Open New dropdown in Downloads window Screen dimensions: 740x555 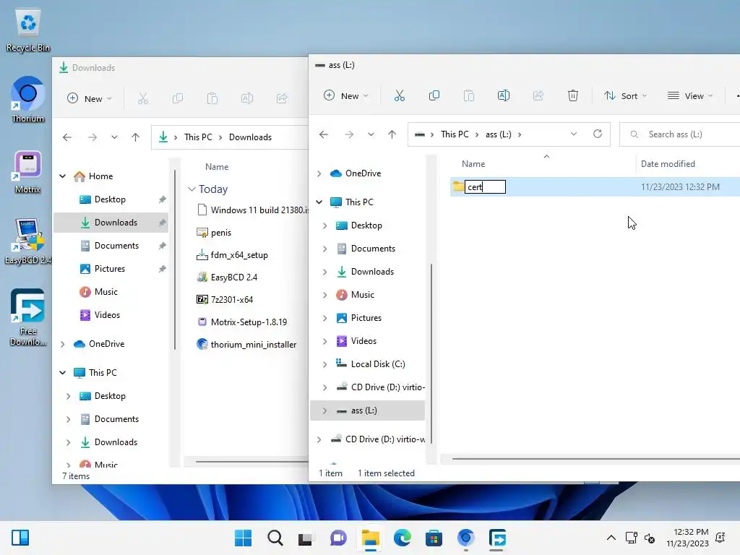(x=90, y=98)
